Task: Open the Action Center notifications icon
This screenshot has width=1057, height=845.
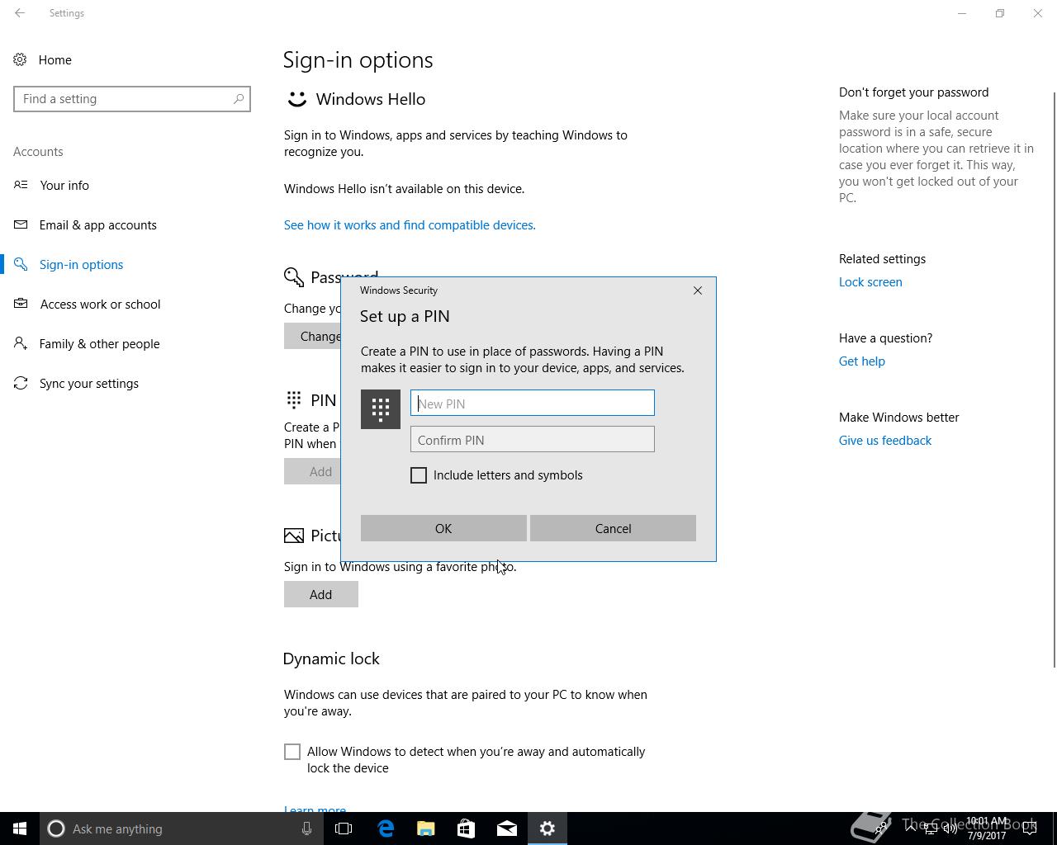Action: pyautogui.click(x=1030, y=828)
